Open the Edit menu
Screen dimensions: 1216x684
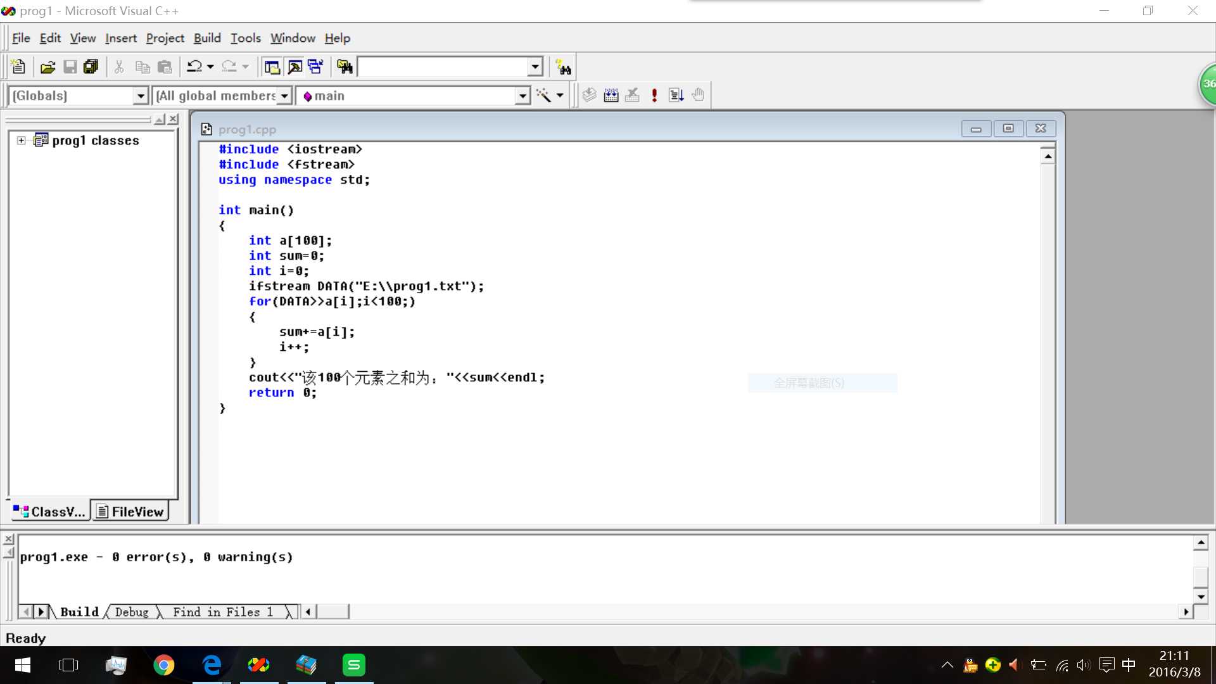pyautogui.click(x=50, y=38)
